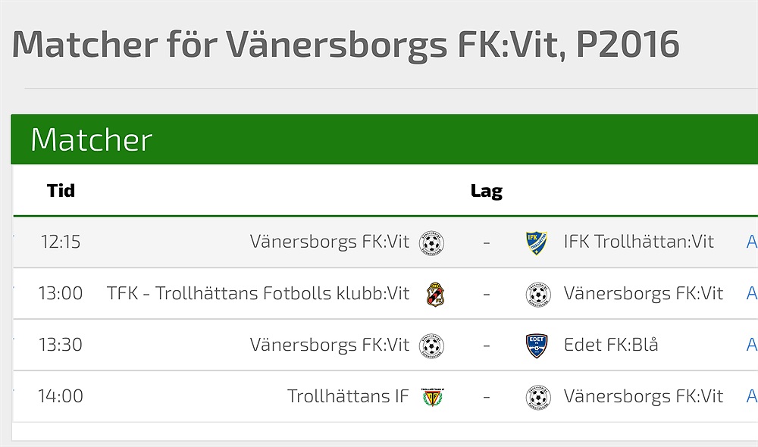The height and width of the screenshot is (447, 758).
Task: Open IFK Trollhättan:Vit team name
Action: pos(638,242)
